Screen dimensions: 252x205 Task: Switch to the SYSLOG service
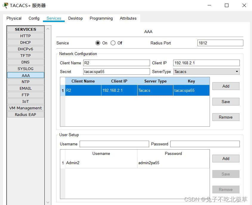coord(25,69)
